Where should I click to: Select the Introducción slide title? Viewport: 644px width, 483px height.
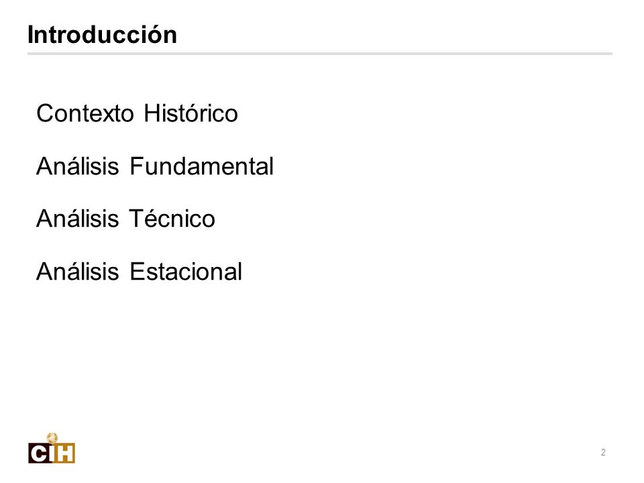(102, 34)
